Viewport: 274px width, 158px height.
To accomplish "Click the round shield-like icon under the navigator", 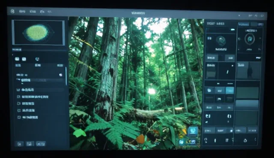I will point(37,59).
